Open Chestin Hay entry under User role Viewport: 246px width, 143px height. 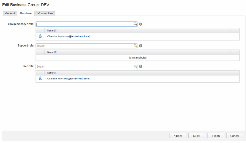[x=69, y=79]
